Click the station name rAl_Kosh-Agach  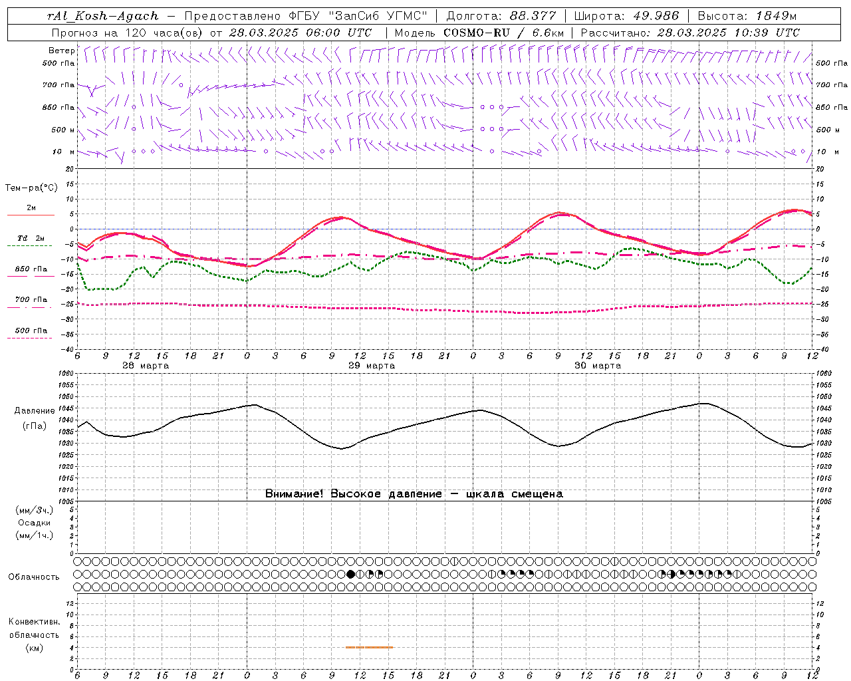click(x=103, y=16)
